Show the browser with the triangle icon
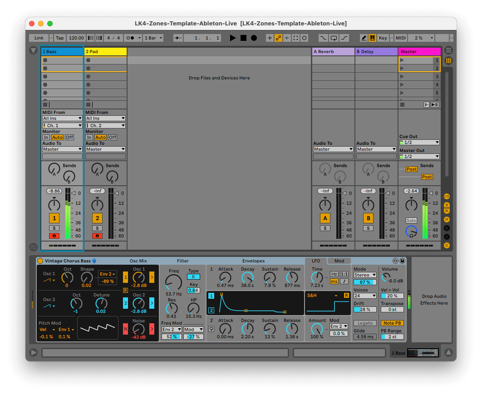 [33, 50]
